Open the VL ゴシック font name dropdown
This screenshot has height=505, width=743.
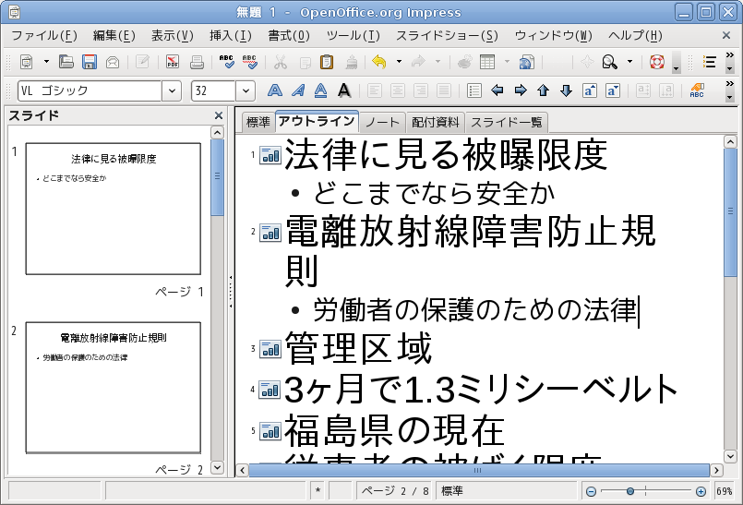(172, 90)
